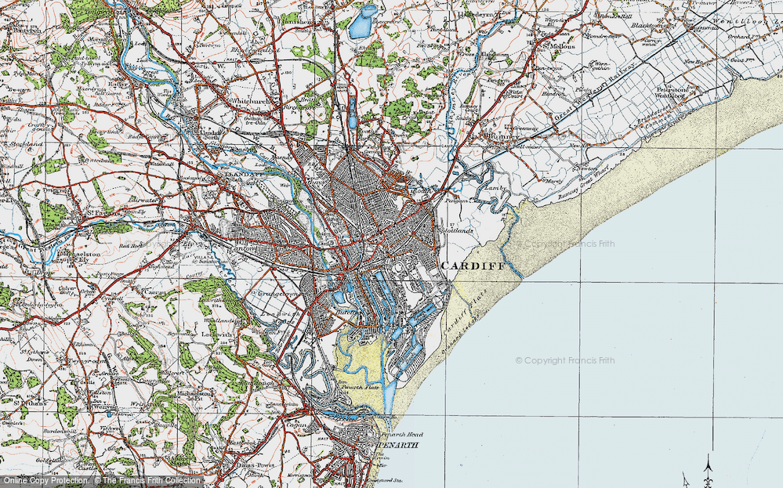Click the Wenvoe label
Viewport: 783px width, 488px height.
[x=106, y=407]
